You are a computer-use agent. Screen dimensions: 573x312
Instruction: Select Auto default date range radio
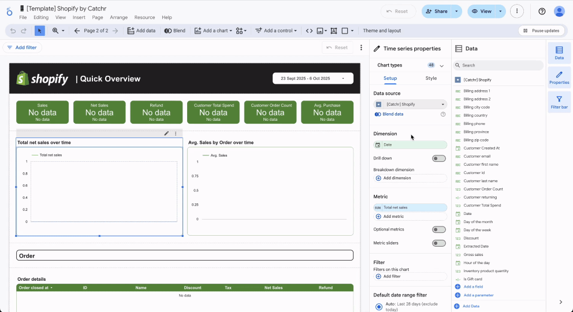(x=378, y=307)
